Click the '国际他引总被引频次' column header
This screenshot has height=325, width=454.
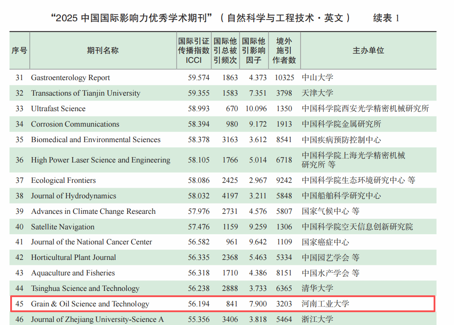click(x=225, y=50)
